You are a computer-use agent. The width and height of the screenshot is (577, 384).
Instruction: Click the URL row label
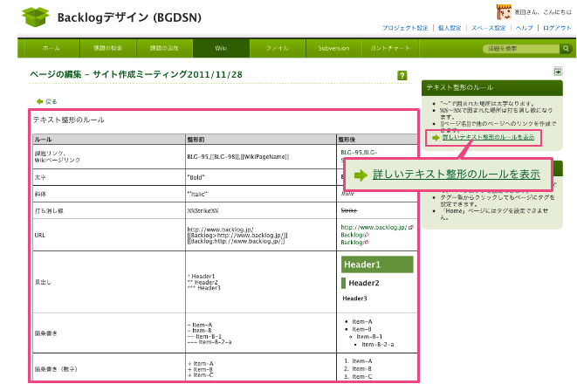(x=40, y=235)
